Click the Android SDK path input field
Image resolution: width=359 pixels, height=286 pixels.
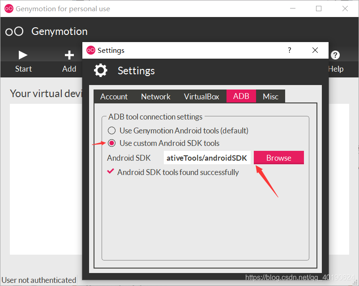207,158
